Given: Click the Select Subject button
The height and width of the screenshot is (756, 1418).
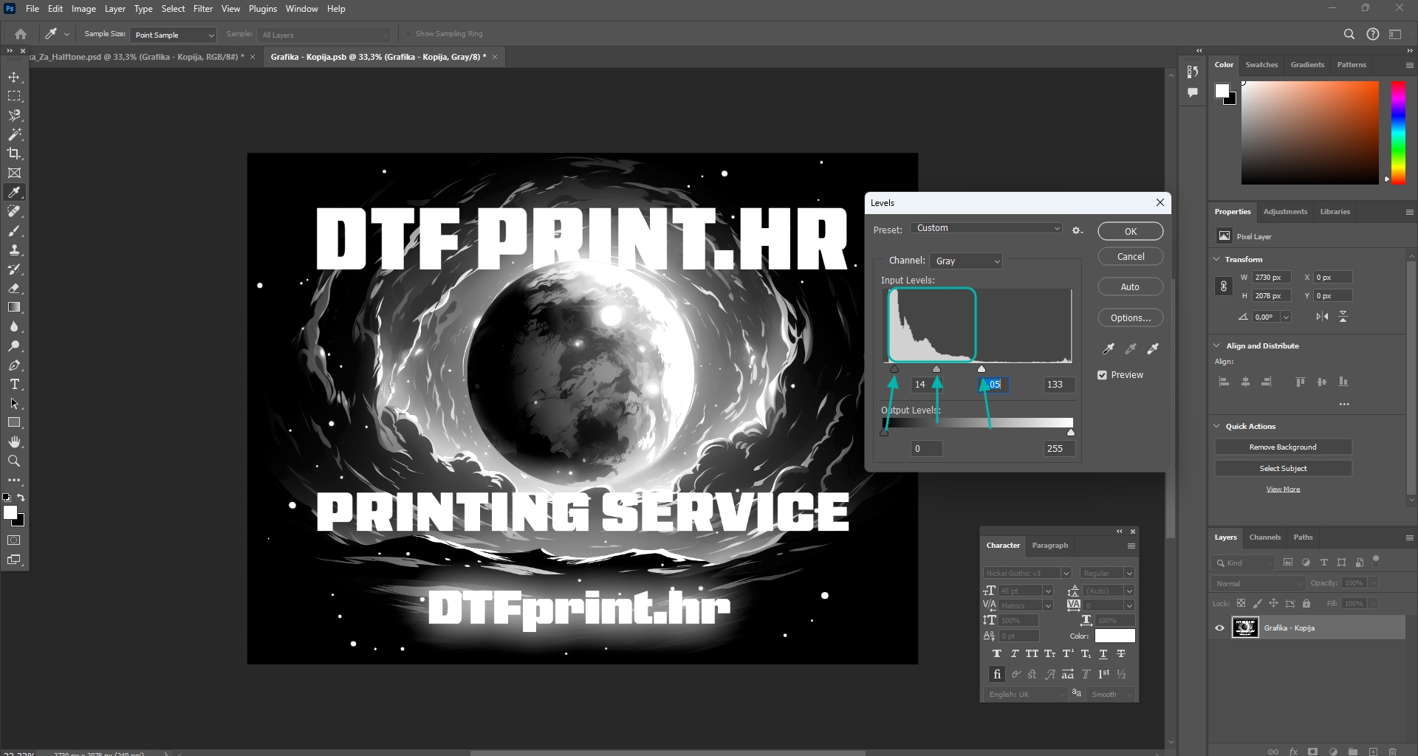Looking at the screenshot, I should click(x=1283, y=469).
